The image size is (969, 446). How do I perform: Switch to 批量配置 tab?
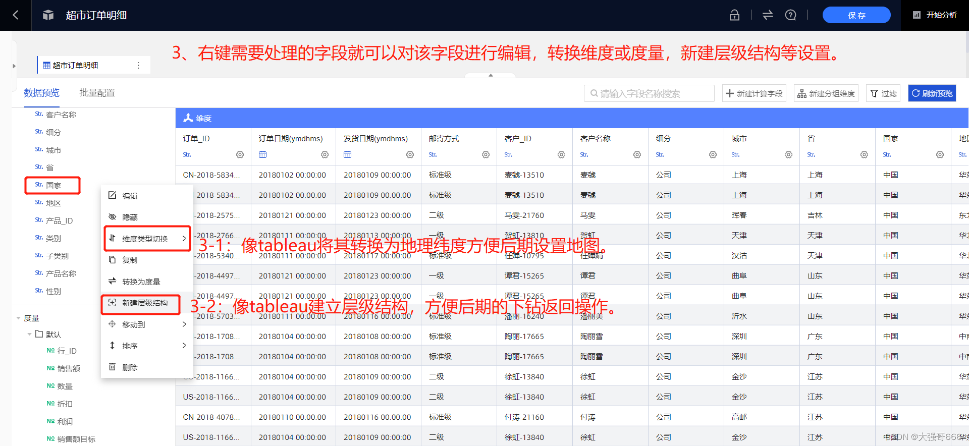[97, 93]
